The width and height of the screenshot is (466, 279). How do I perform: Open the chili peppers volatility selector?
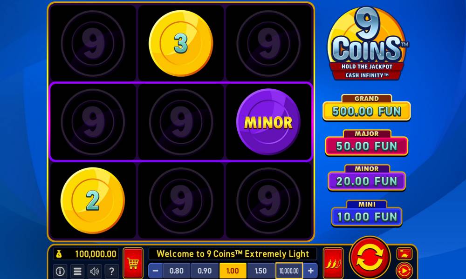tap(333, 263)
